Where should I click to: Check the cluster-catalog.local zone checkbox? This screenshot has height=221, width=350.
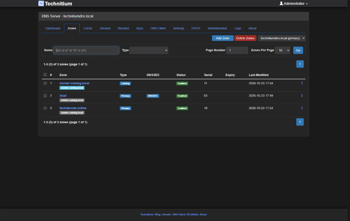[45, 83]
